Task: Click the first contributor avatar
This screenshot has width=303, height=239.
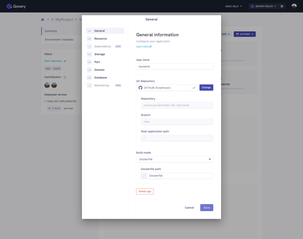Action: [47, 85]
